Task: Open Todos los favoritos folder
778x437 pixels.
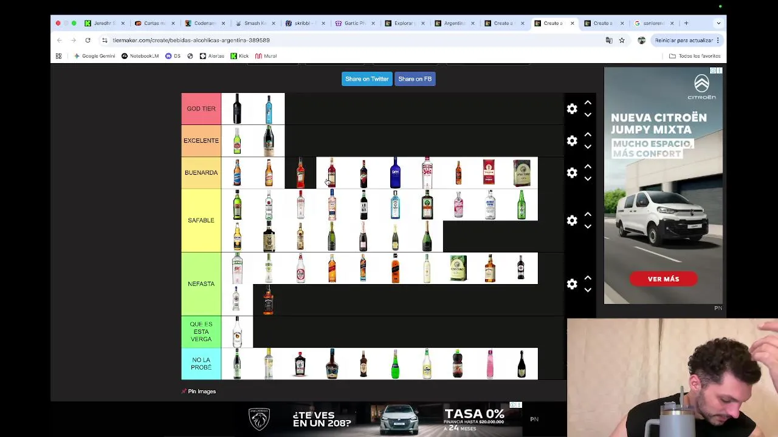Action: click(x=695, y=56)
